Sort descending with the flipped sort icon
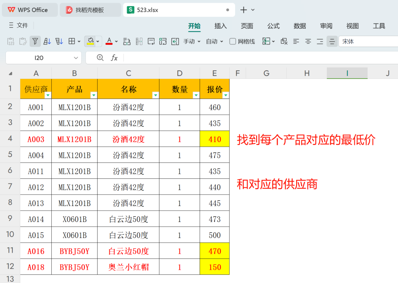The height and width of the screenshot is (283, 398). pyautogui.click(x=59, y=41)
